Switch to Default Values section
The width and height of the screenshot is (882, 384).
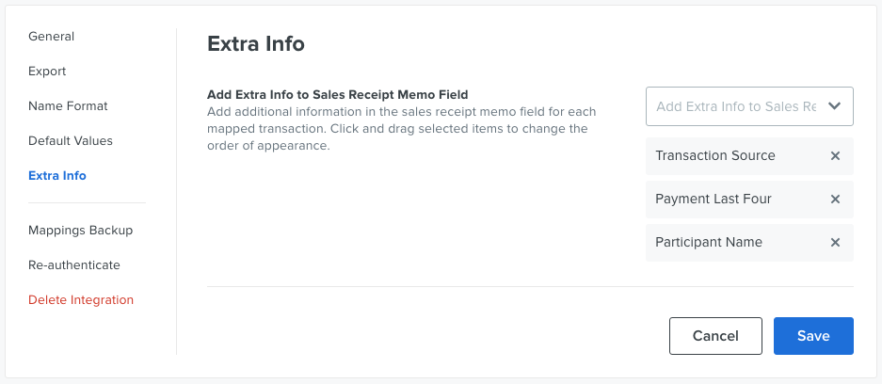coord(71,141)
